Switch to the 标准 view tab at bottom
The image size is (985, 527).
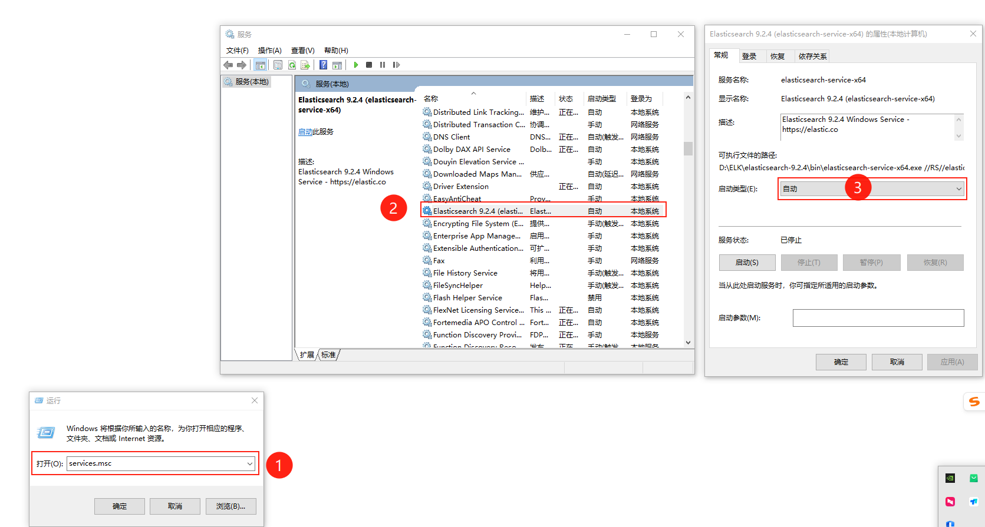(x=328, y=355)
